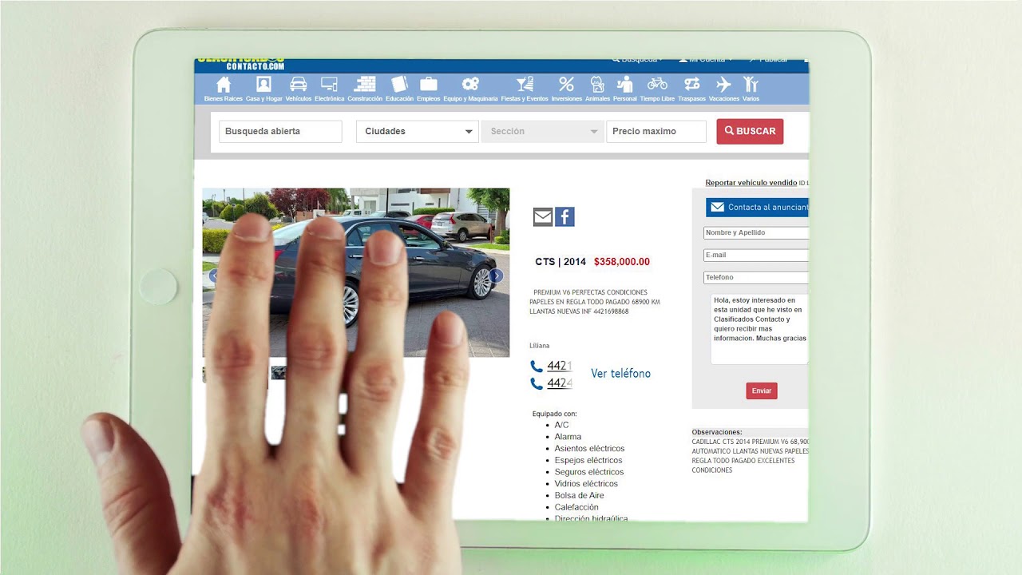This screenshot has width=1022, height=575.
Task: Open the Construcción bricks category icon
Action: [365, 85]
